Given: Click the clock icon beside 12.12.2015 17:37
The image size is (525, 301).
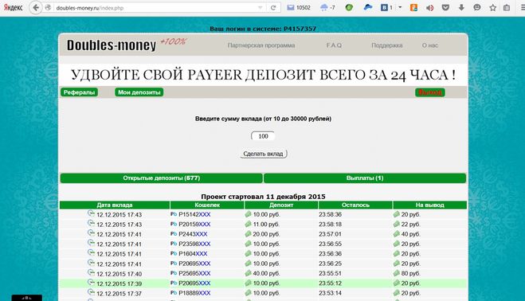Looking at the screenshot, I should pos(91,292).
